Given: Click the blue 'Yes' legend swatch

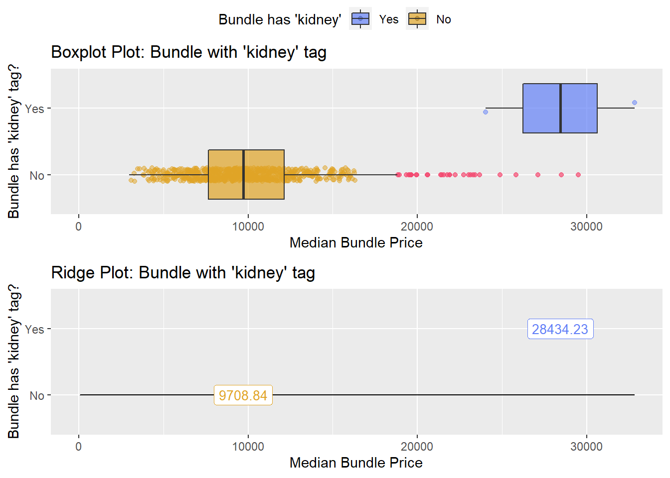Looking at the screenshot, I should pos(360,19).
